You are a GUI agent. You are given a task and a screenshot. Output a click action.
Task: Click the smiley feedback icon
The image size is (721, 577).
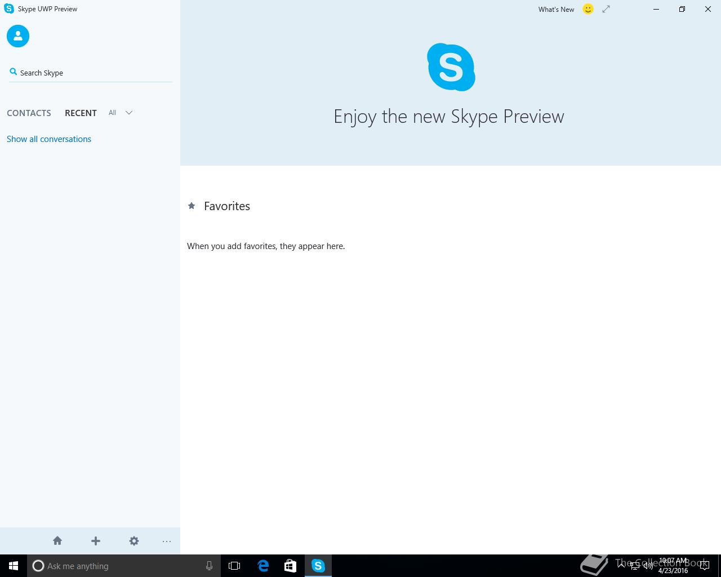click(588, 9)
